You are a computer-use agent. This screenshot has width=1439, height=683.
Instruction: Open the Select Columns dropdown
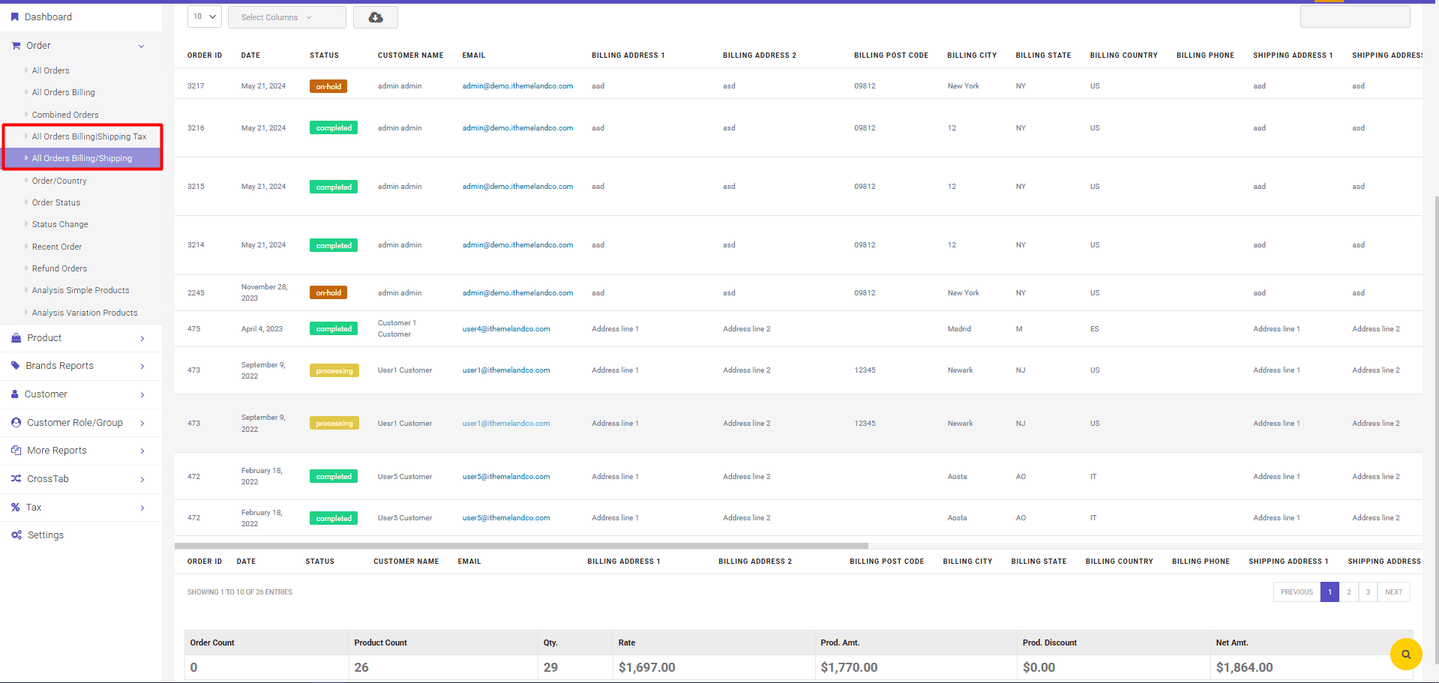click(x=286, y=16)
